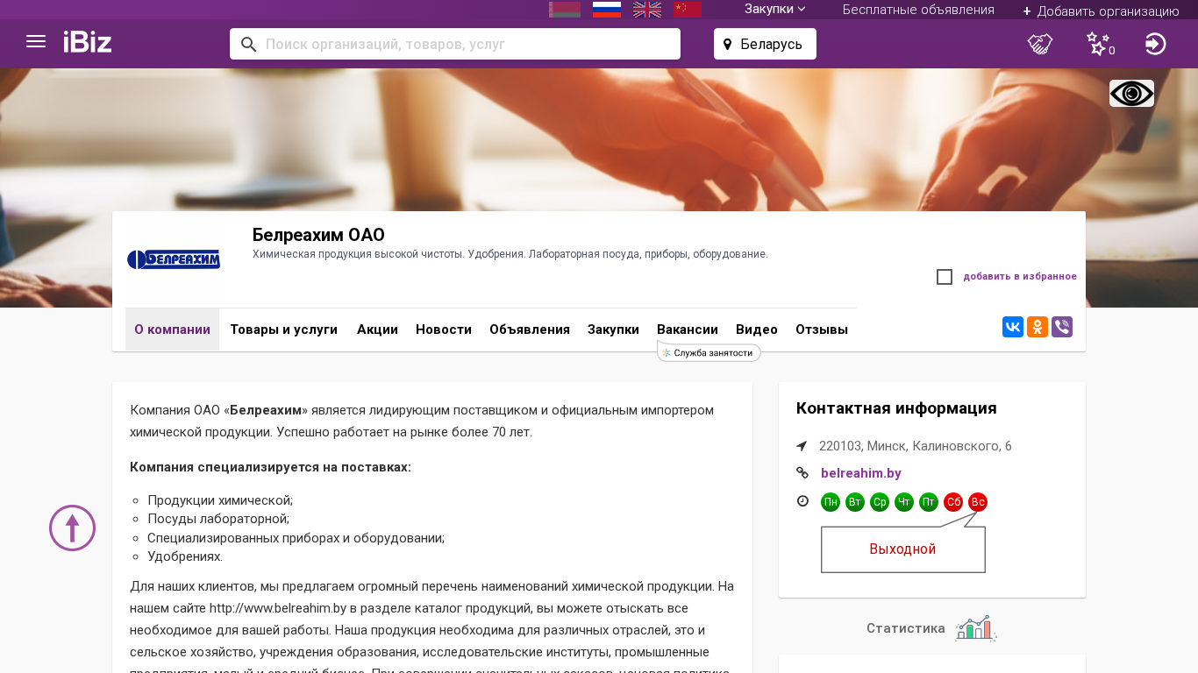Switch to the Акции tab

tap(377, 329)
